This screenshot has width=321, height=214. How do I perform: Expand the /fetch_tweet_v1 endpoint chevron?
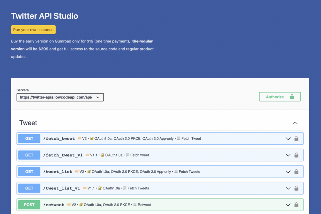[x=288, y=155]
